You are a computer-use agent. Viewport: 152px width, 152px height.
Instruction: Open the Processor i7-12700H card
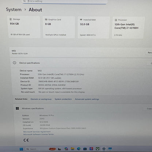click(128, 28)
